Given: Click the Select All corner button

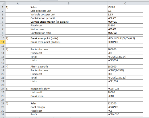Looking at the screenshot, I should pos(3,3).
